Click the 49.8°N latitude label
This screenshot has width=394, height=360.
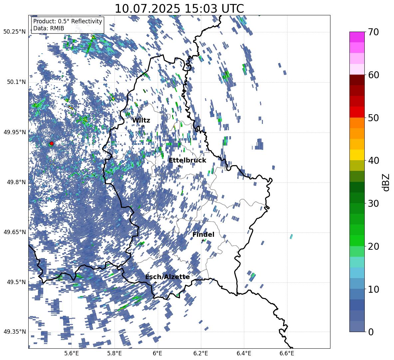tap(16, 182)
